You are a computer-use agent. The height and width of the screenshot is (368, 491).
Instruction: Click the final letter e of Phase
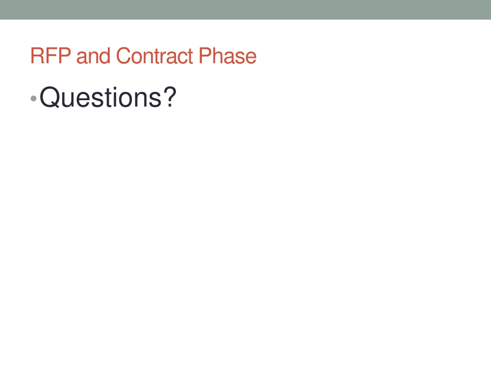click(251, 58)
